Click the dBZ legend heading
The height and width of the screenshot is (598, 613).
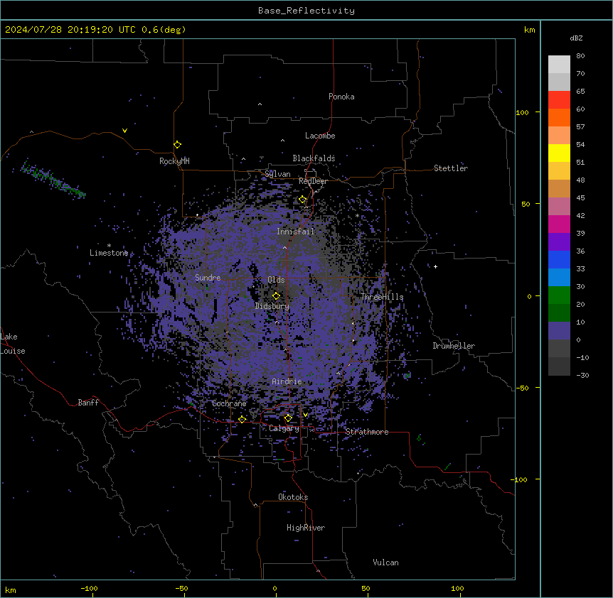pyautogui.click(x=576, y=38)
